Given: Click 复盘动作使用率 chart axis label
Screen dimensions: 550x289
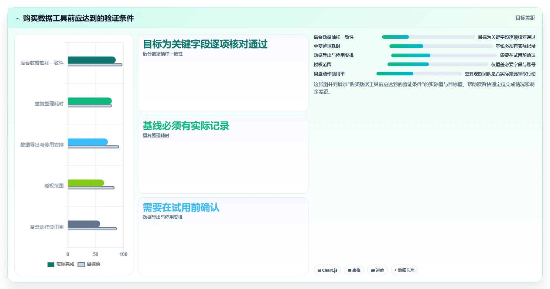Looking at the screenshot, I should (x=47, y=227).
